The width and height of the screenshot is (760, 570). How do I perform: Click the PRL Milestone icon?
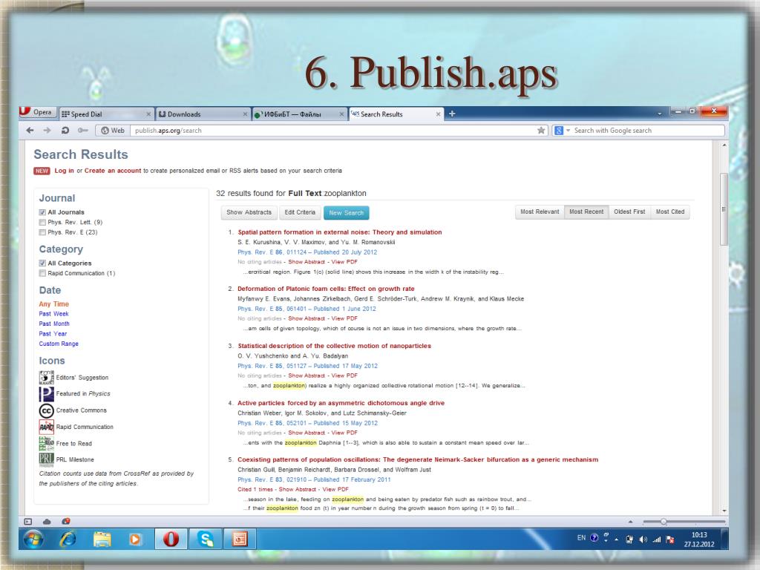pyautogui.click(x=46, y=459)
